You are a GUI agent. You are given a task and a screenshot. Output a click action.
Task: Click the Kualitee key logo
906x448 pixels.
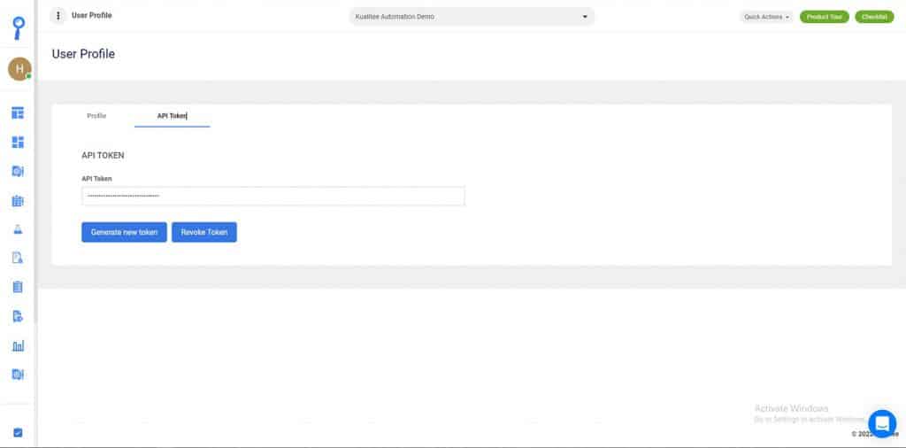[x=19, y=27]
